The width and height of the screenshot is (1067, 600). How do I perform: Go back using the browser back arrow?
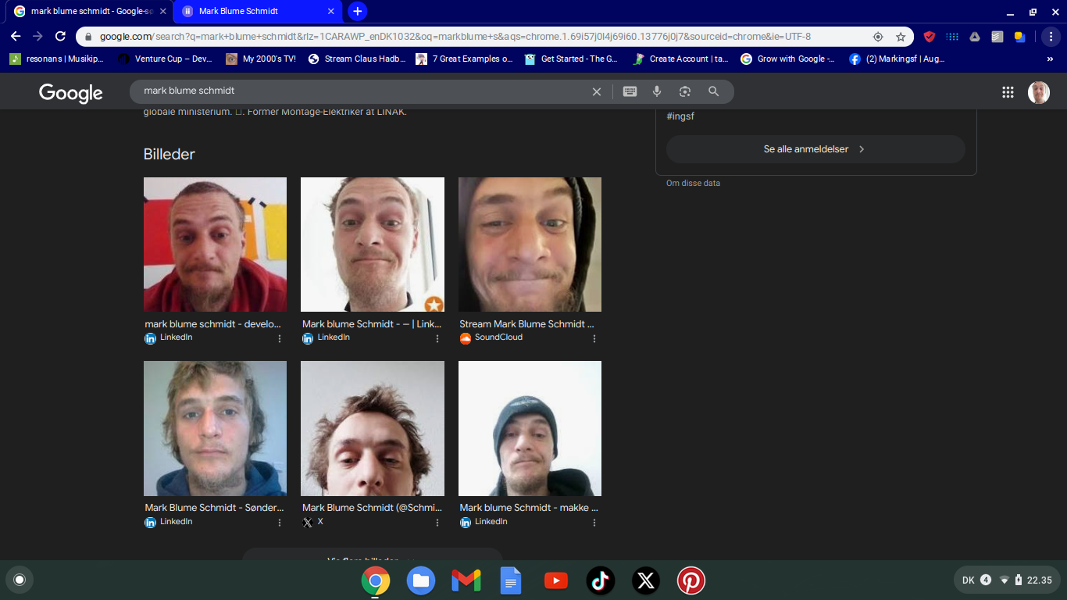tap(16, 37)
